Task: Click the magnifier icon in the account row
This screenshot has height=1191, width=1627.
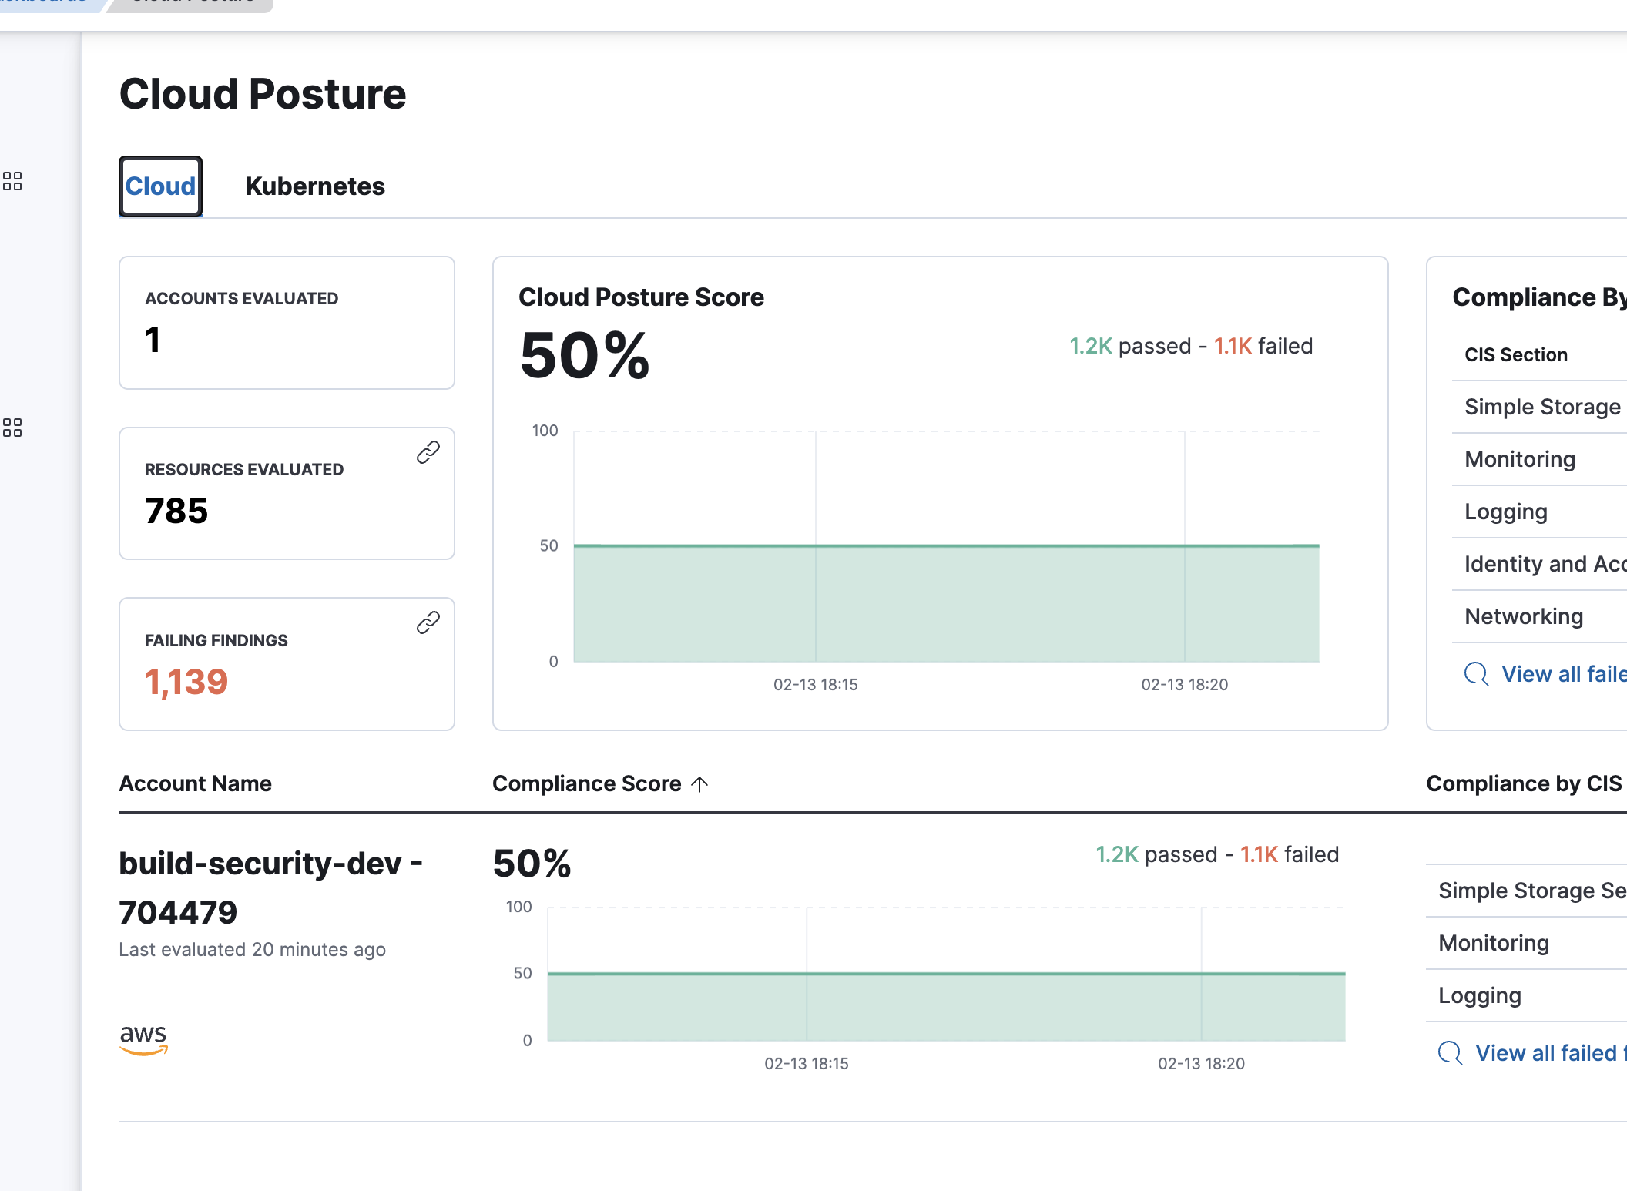Action: point(1451,1053)
